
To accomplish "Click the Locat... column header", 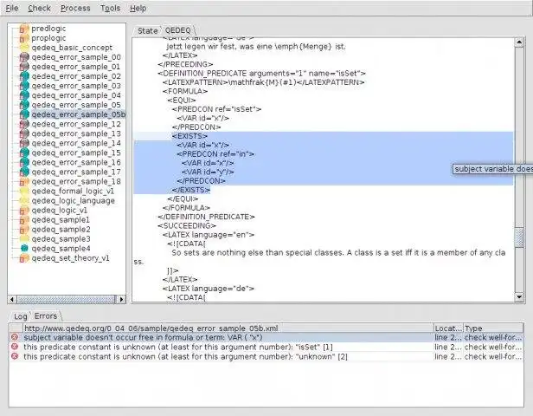I will pos(448,328).
